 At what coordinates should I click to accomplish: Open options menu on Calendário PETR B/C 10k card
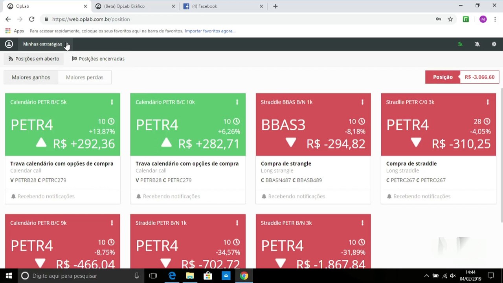point(237,102)
